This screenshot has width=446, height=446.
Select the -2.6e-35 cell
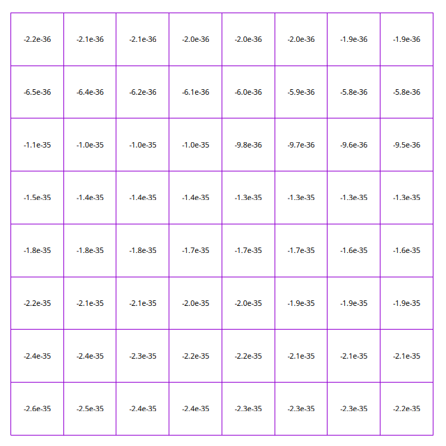37,409
